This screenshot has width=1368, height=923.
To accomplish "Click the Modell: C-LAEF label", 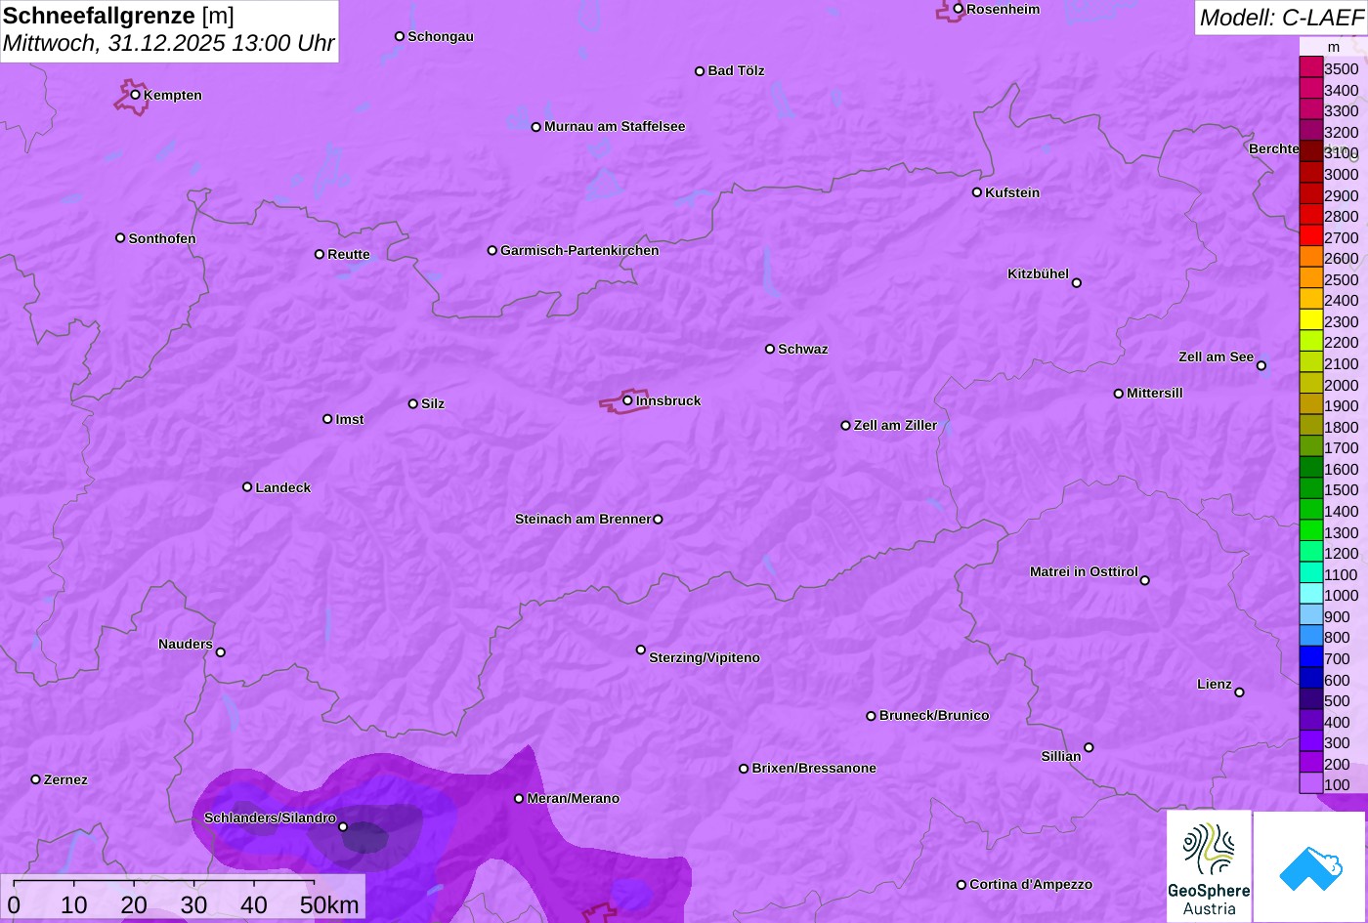I will [1281, 18].
